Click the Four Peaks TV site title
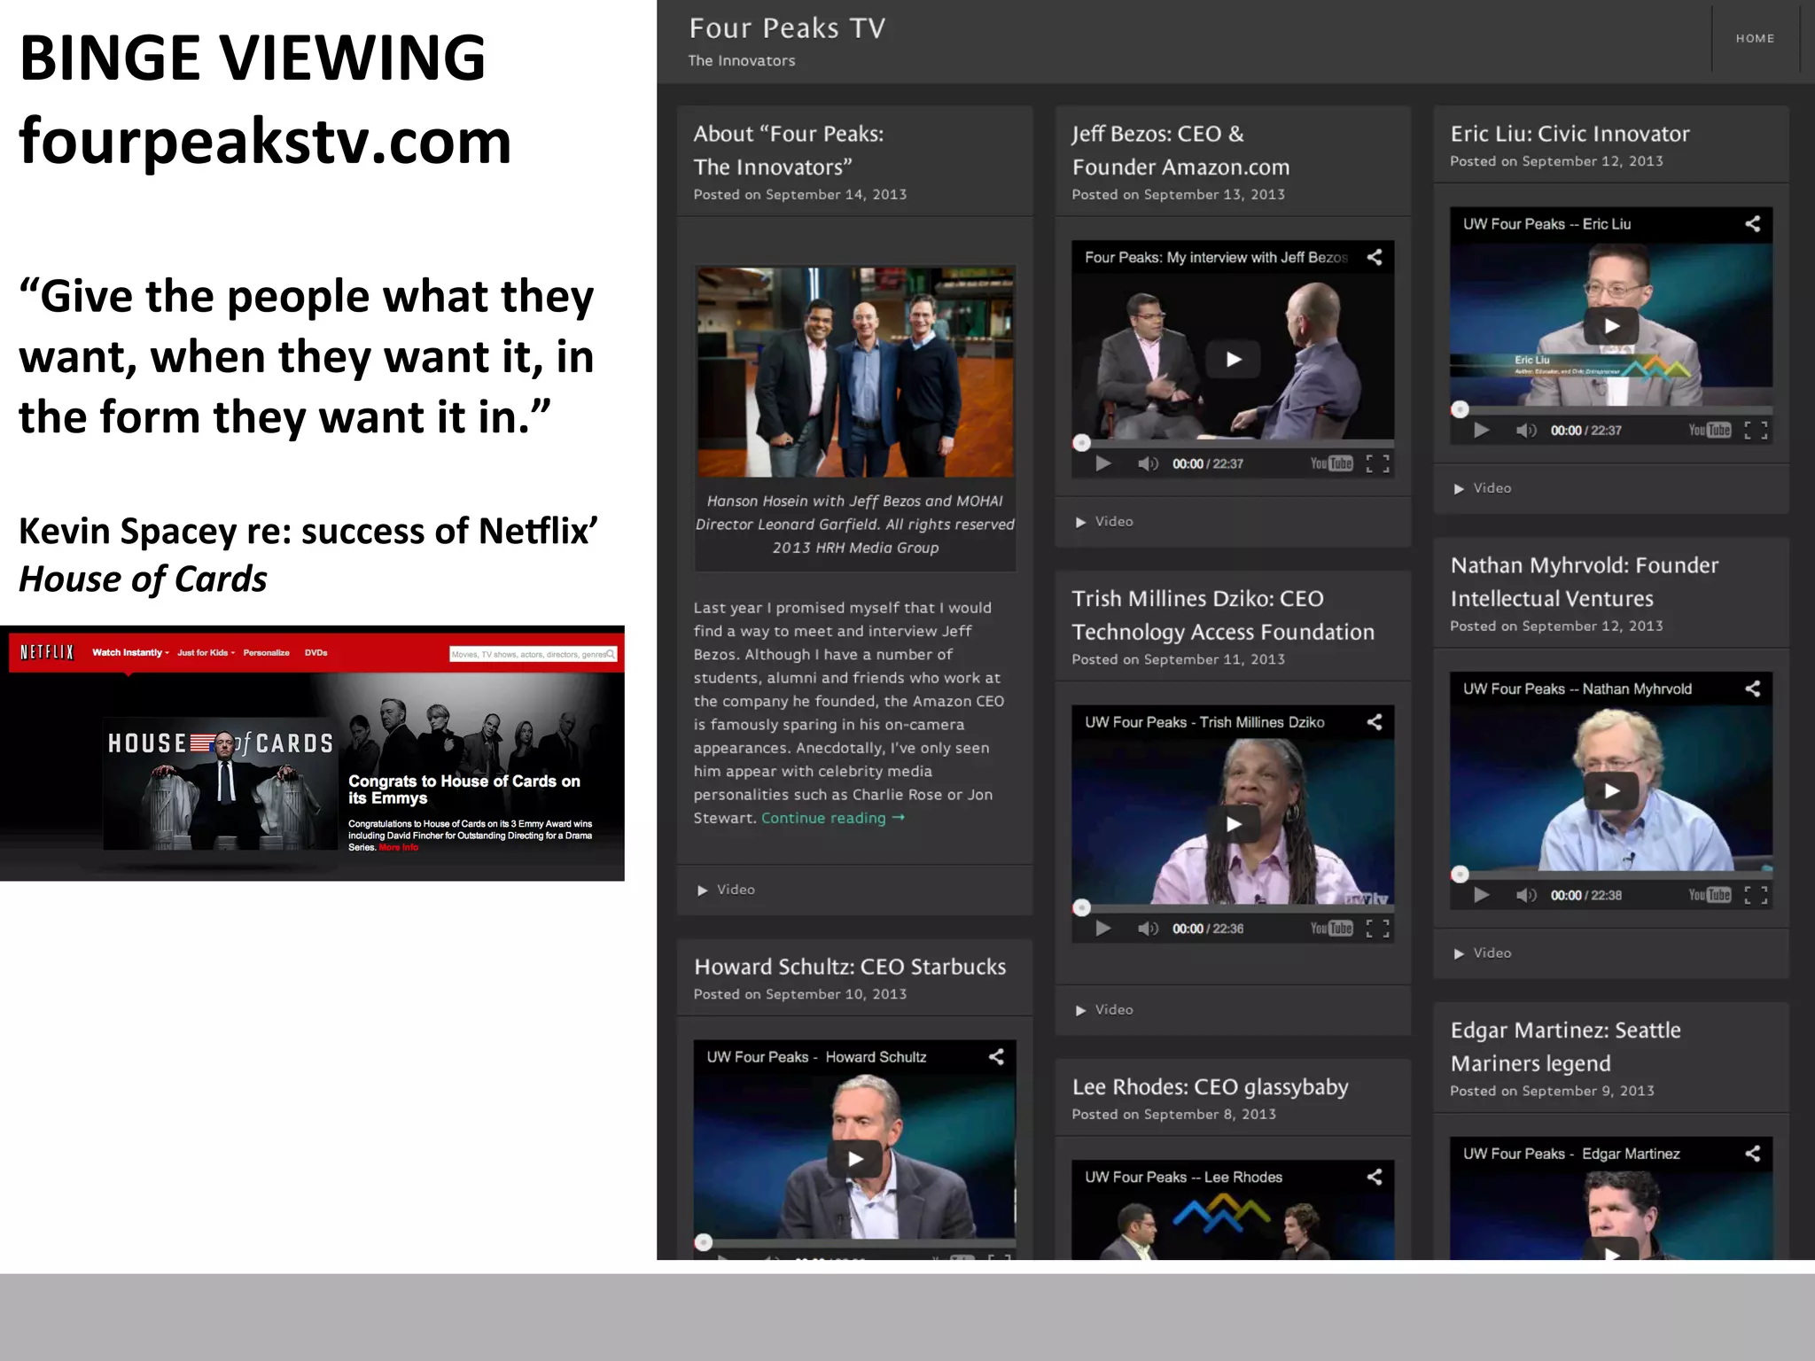The height and width of the screenshot is (1361, 1815). point(787,28)
